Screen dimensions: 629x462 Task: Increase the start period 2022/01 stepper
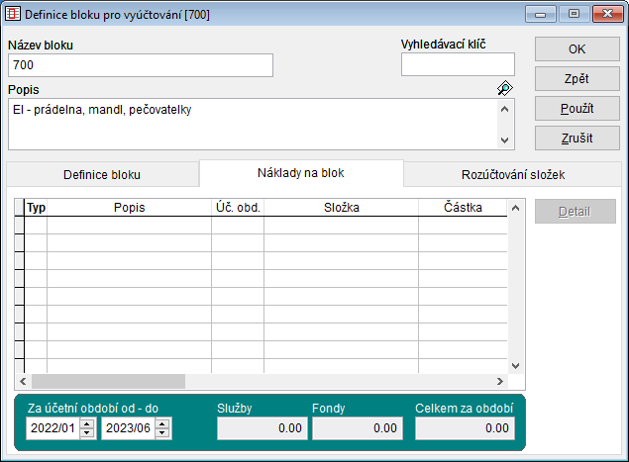tap(87, 423)
